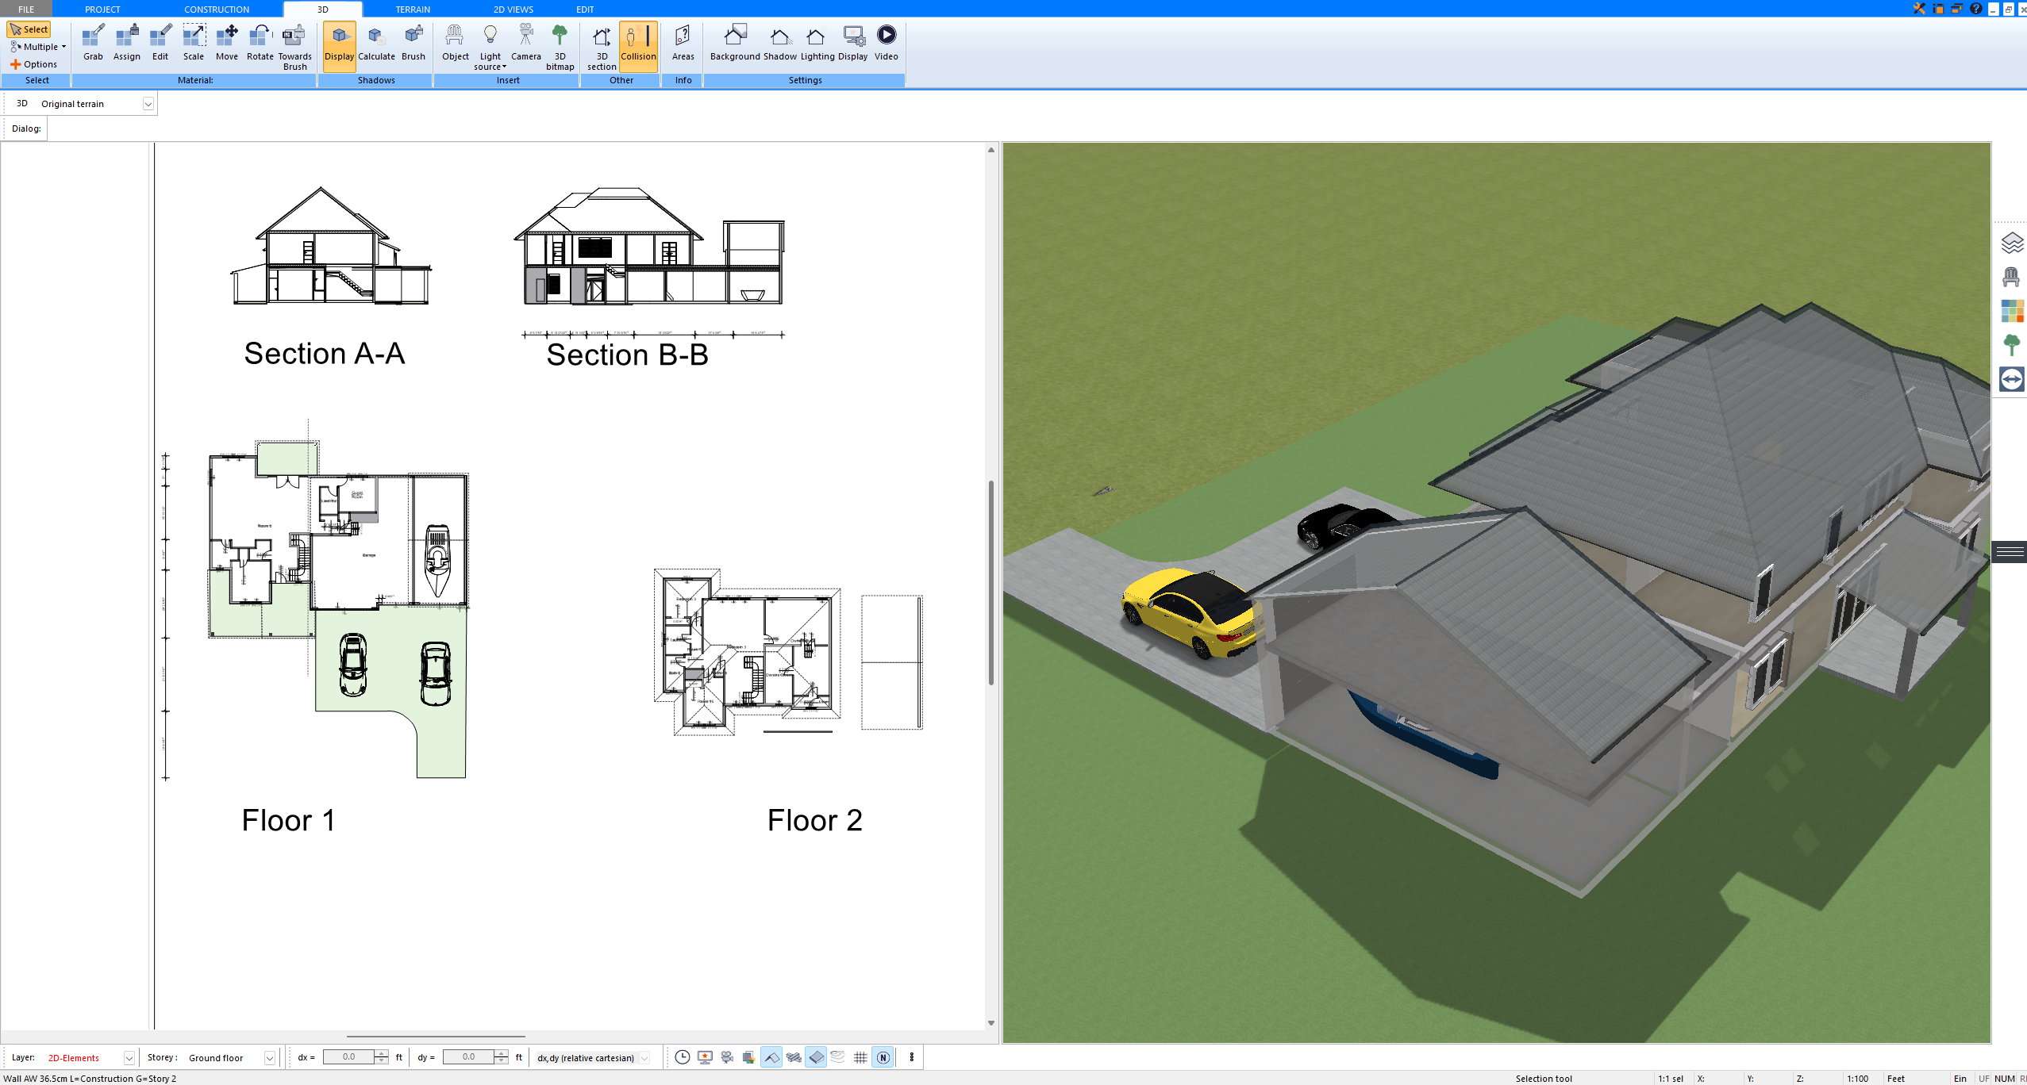Click the Towards Brush tool
Screen dimensions: 2027x1085
click(x=294, y=48)
